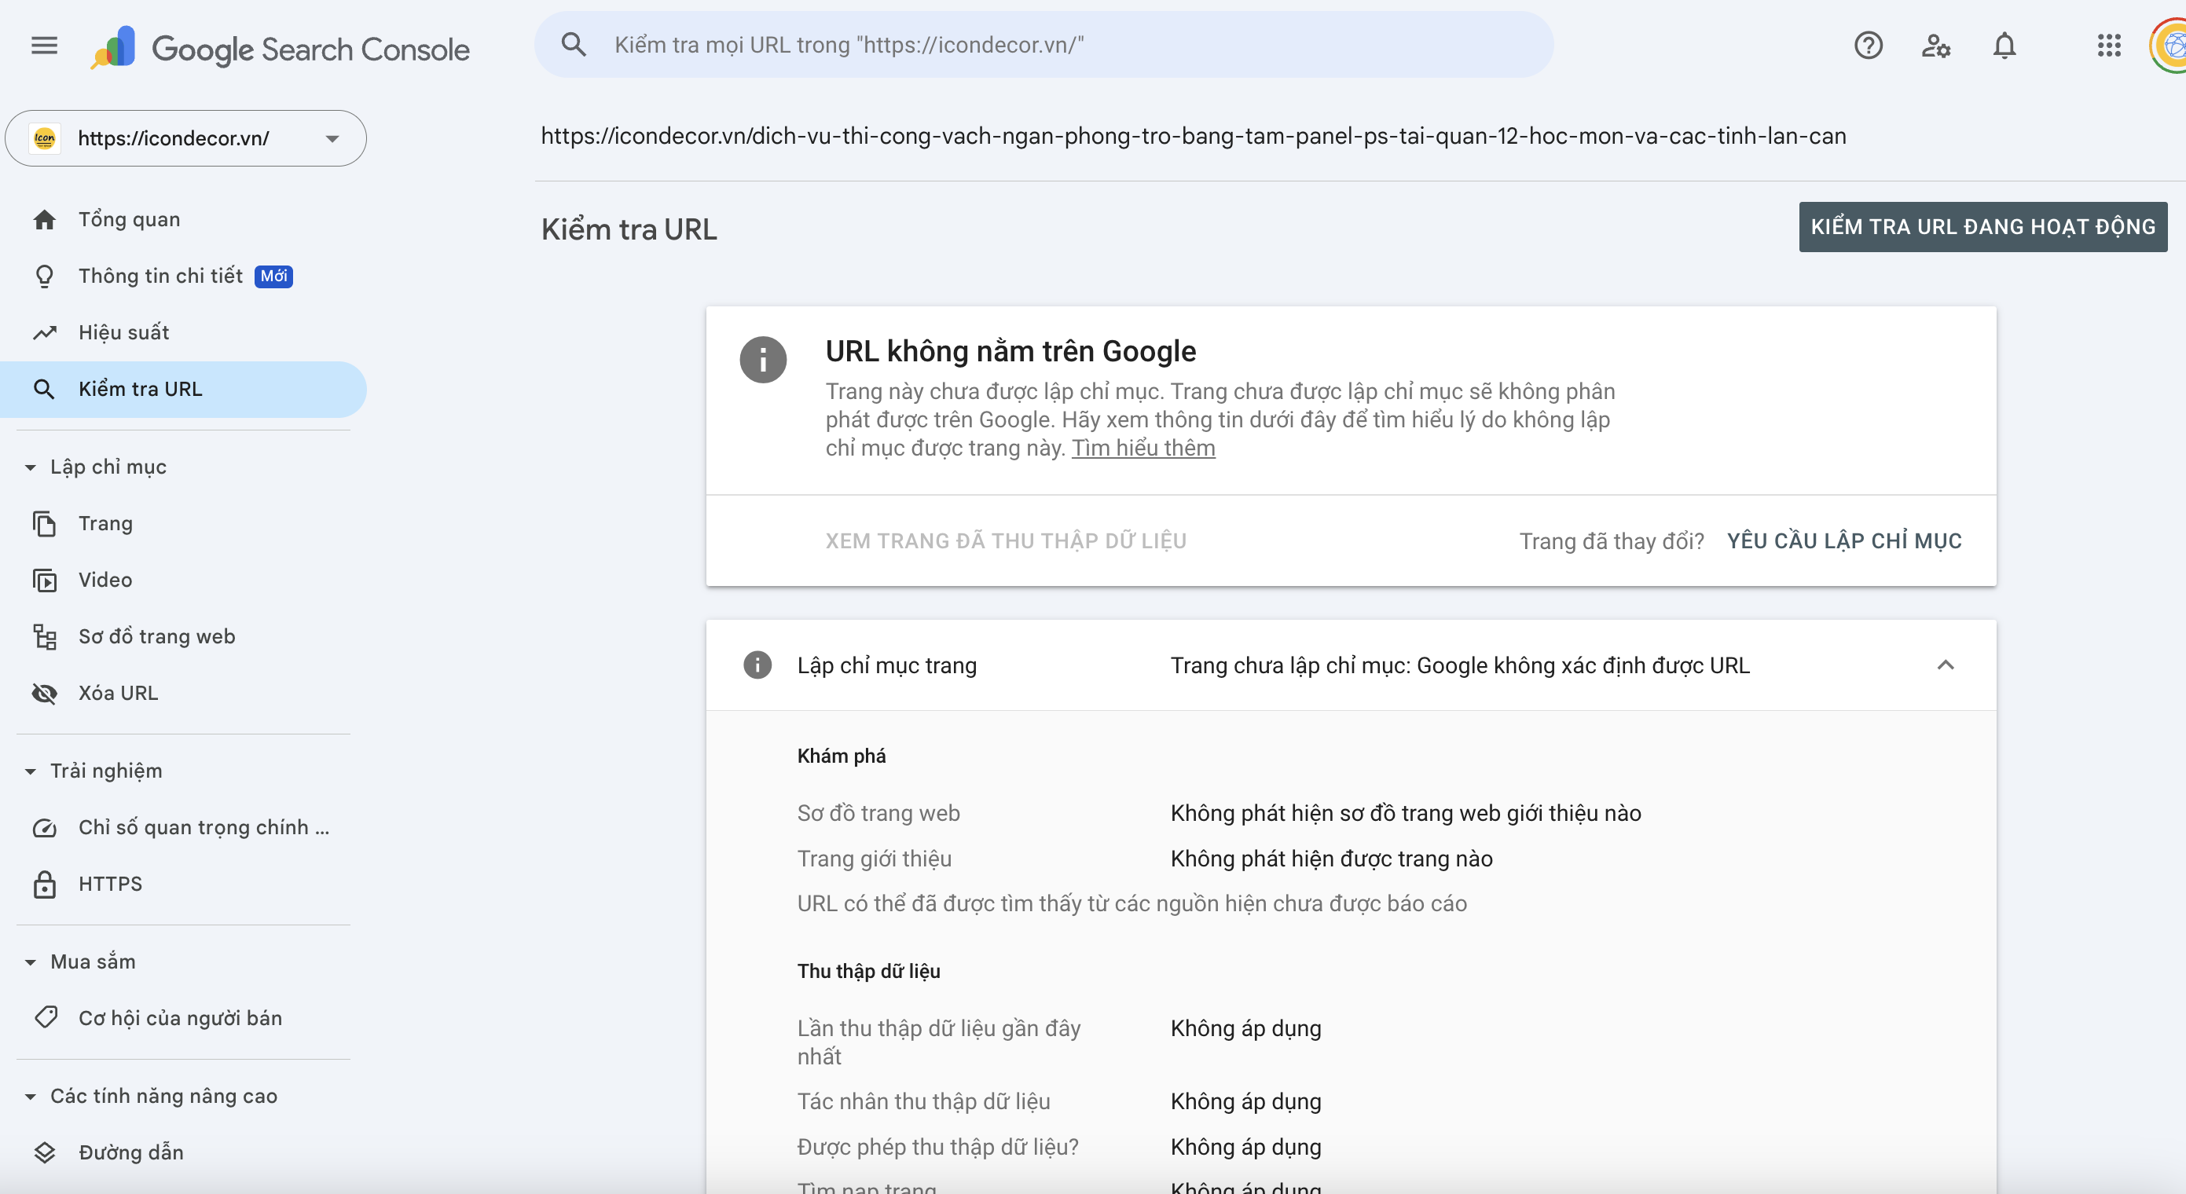Screen dimensions: 2186x1194
Task: Open Chỉ số quan trọng chính report
Action: (x=183, y=827)
